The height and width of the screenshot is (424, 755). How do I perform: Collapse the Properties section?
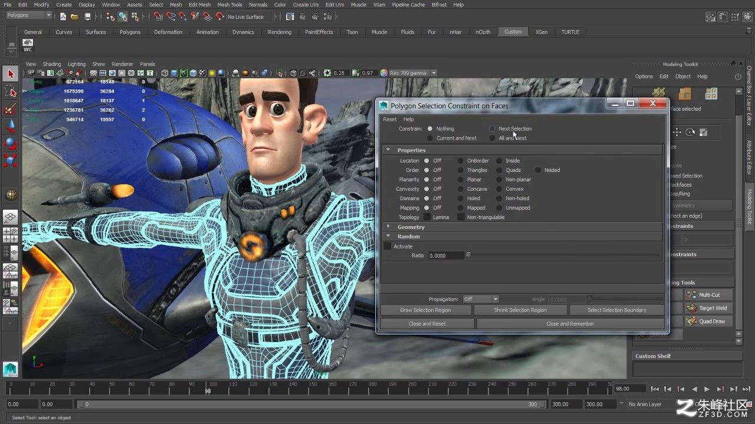[x=388, y=150]
